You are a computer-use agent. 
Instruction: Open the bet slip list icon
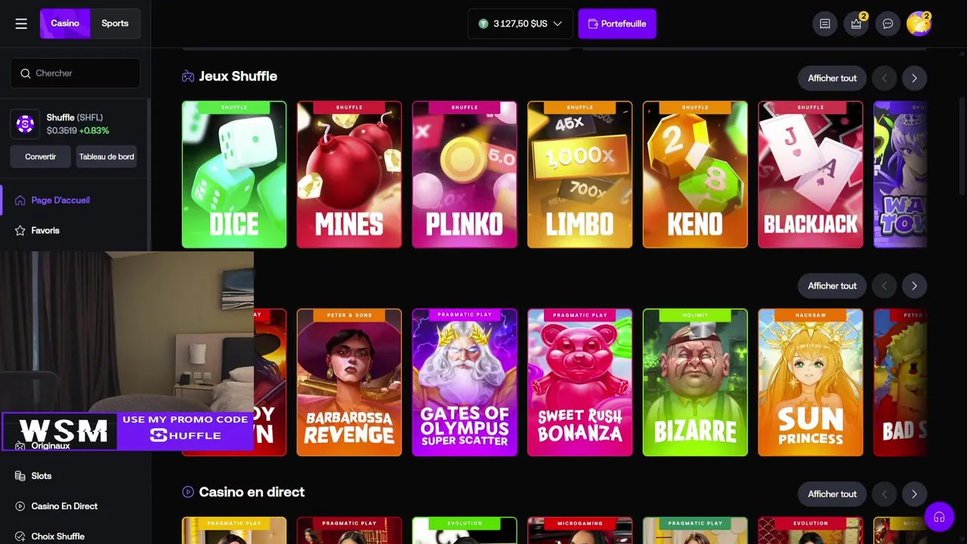(x=825, y=23)
